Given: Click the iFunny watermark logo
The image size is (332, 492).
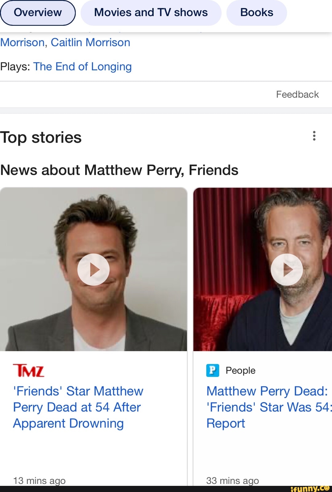Looking at the screenshot, I should (310, 488).
